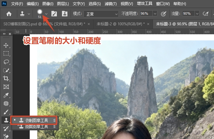The image size is (214, 139).
Task: Select the Spot Healing Brush tool icon
Action: click(6, 103)
